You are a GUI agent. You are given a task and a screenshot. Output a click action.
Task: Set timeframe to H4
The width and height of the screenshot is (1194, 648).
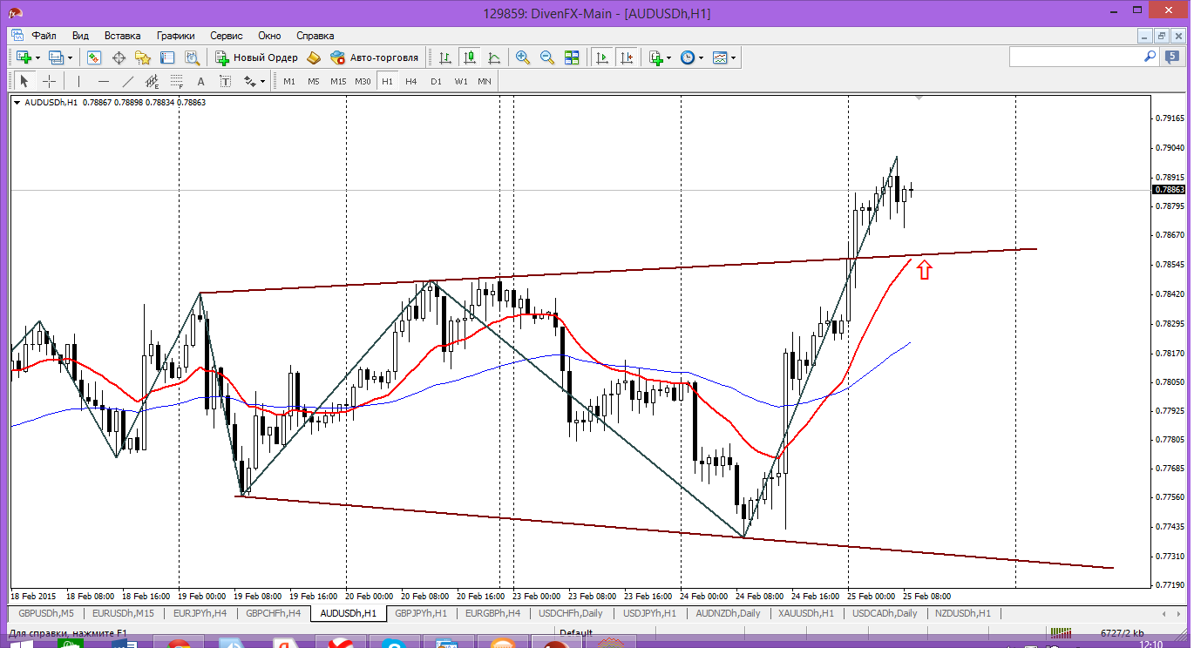pyautogui.click(x=411, y=81)
